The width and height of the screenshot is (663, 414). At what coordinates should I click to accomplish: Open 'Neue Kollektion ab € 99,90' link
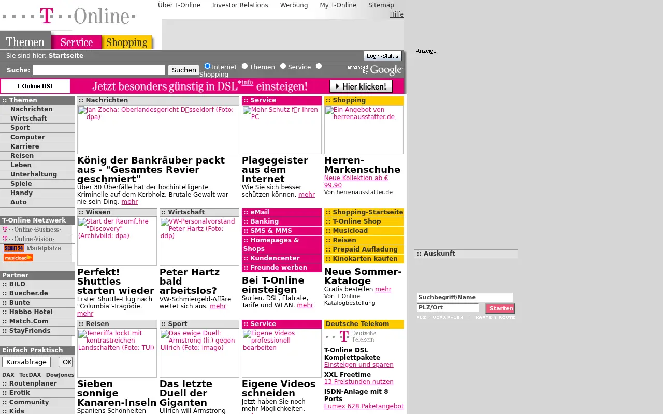tap(356, 182)
